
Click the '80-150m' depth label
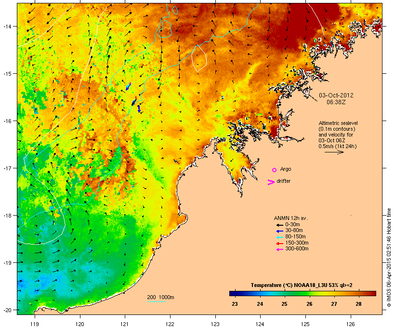coord(295,237)
